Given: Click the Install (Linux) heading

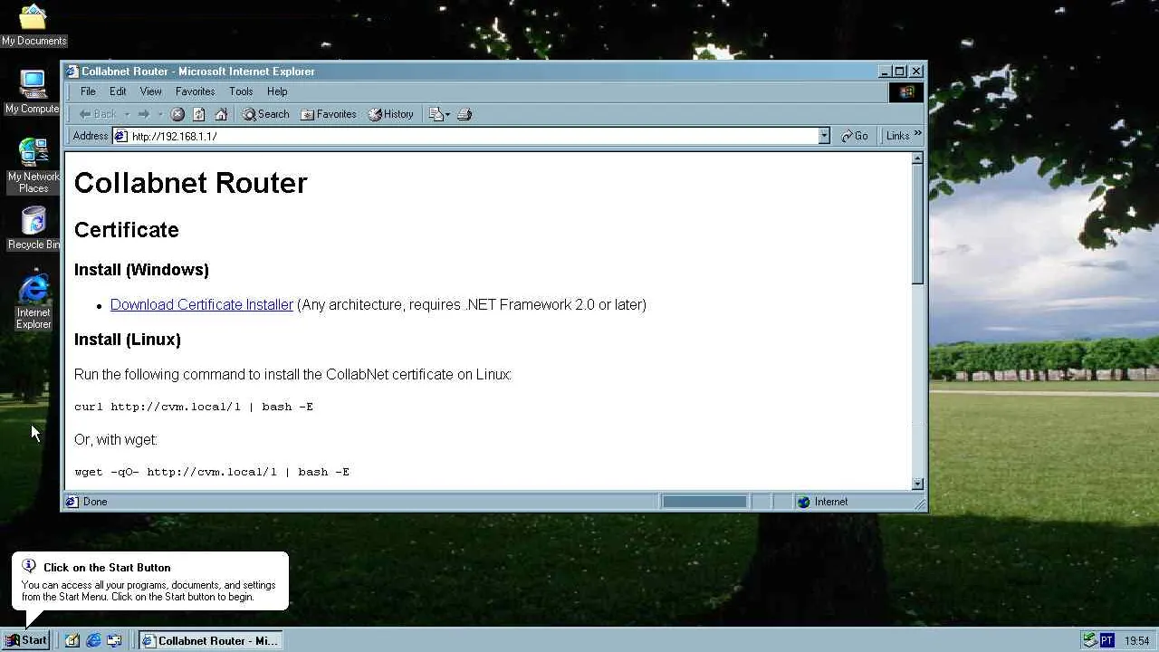Looking at the screenshot, I should tap(128, 340).
